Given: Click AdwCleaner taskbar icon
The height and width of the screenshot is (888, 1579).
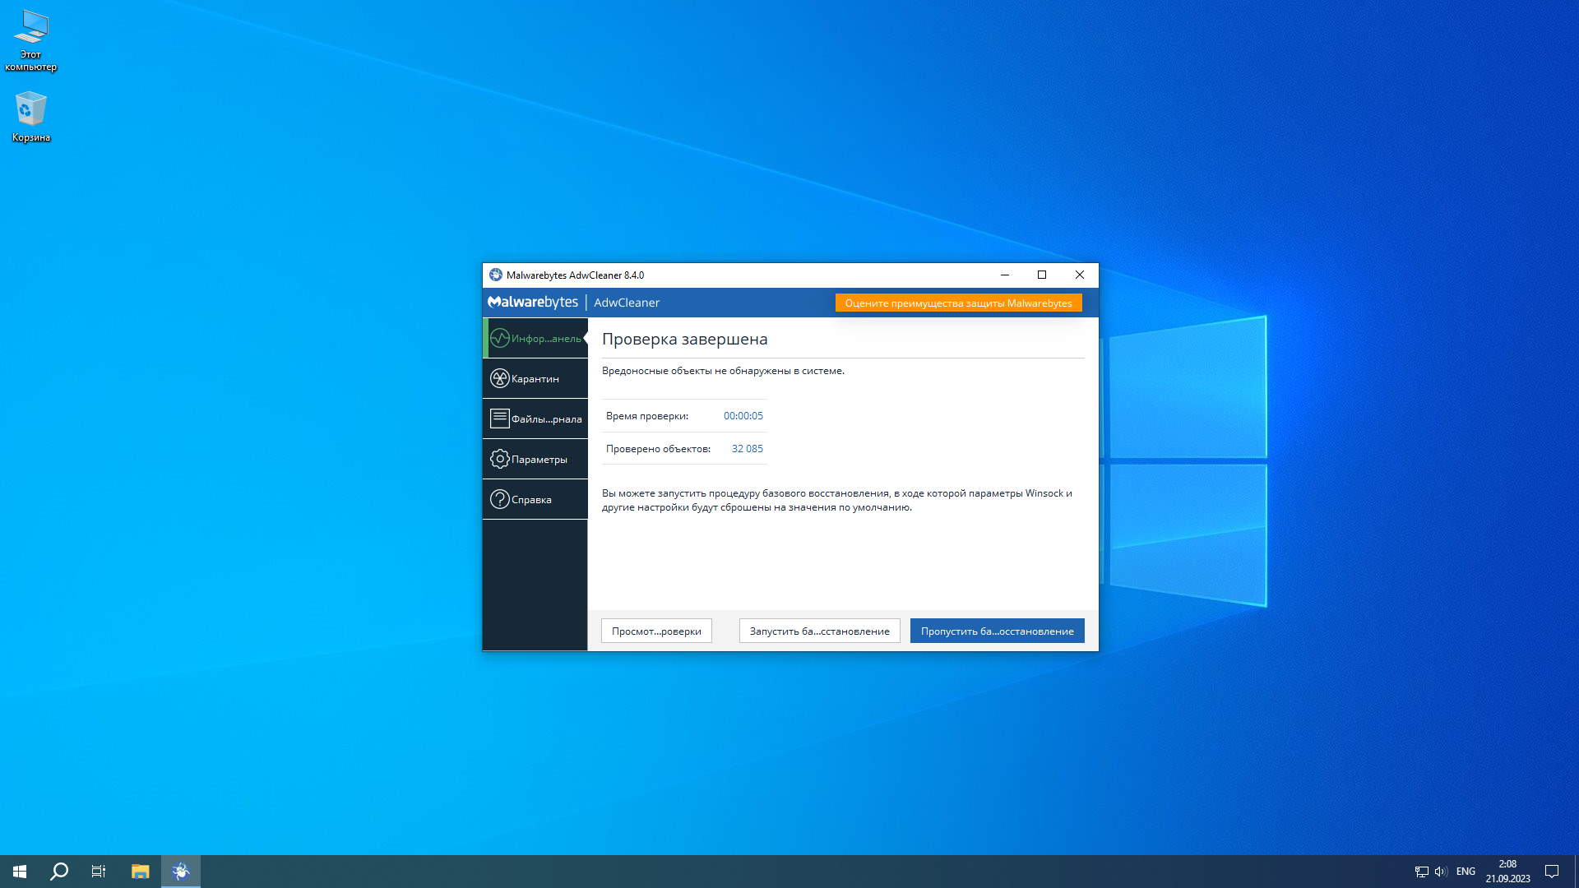Looking at the screenshot, I should click(x=181, y=872).
